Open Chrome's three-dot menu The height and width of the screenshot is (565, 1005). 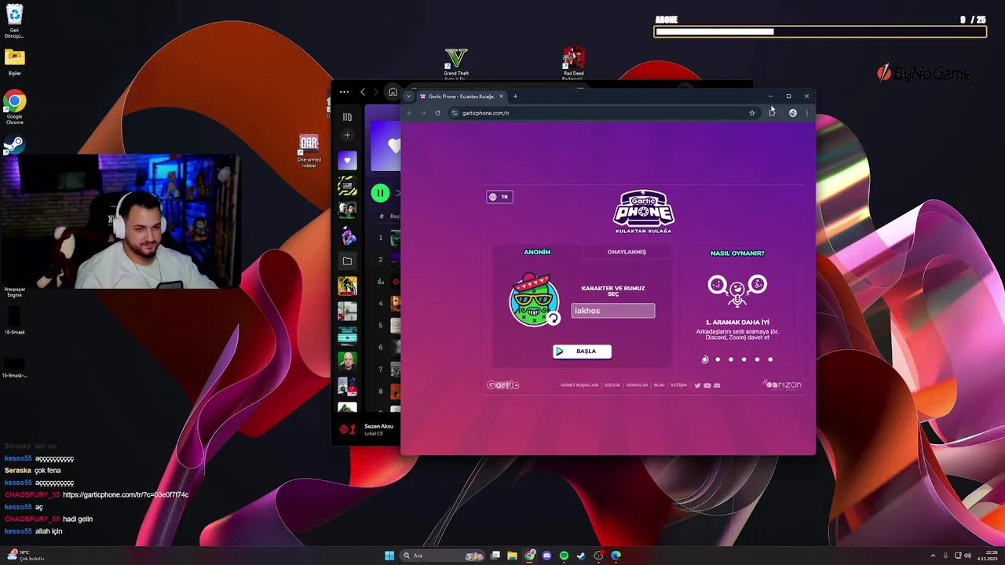pos(806,113)
